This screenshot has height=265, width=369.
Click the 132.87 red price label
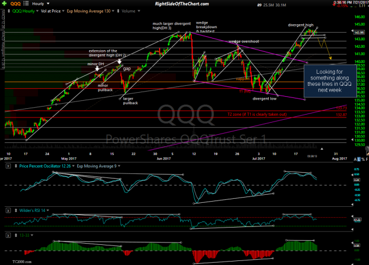coord(341,115)
